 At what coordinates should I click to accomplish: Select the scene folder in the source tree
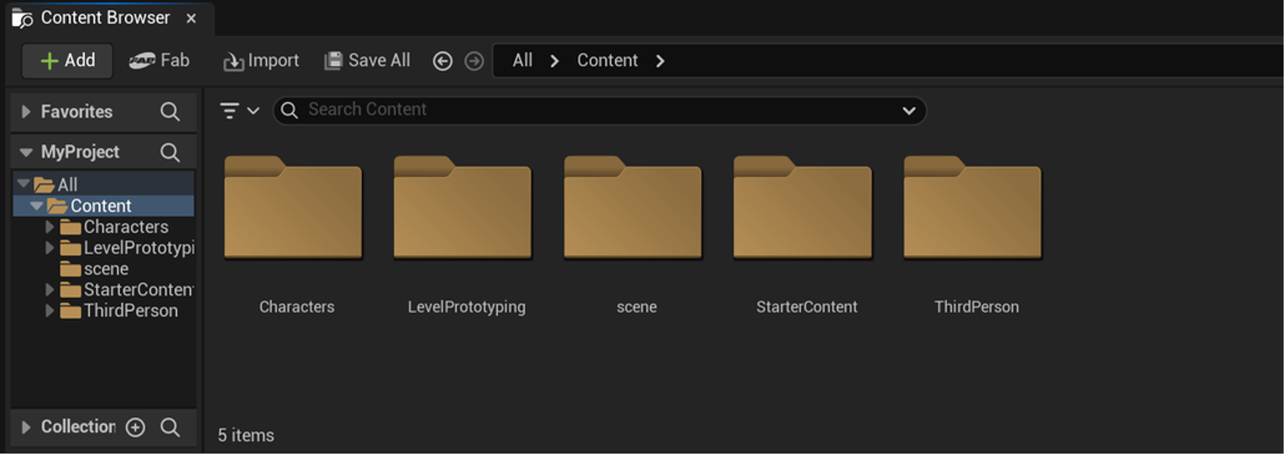coord(106,269)
